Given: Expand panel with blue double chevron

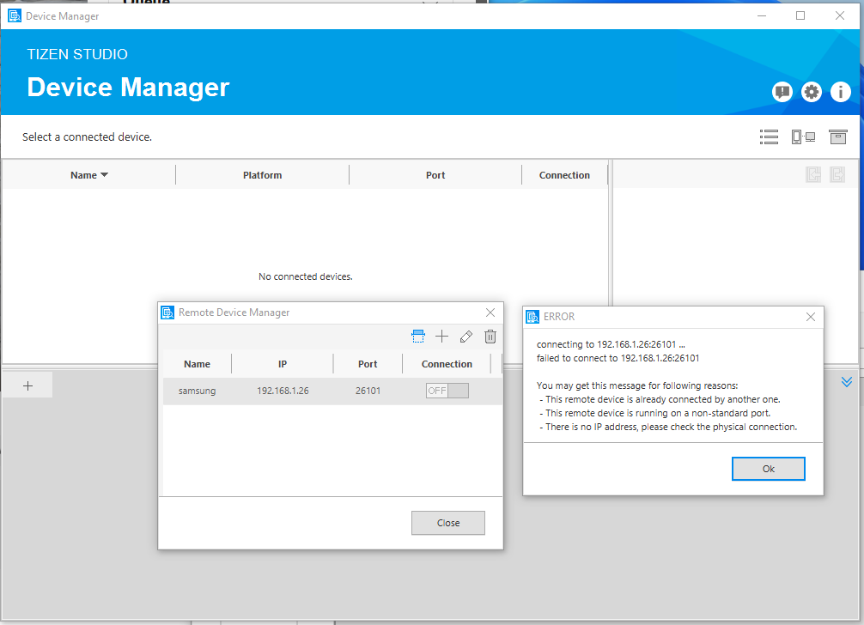Looking at the screenshot, I should click(x=847, y=382).
